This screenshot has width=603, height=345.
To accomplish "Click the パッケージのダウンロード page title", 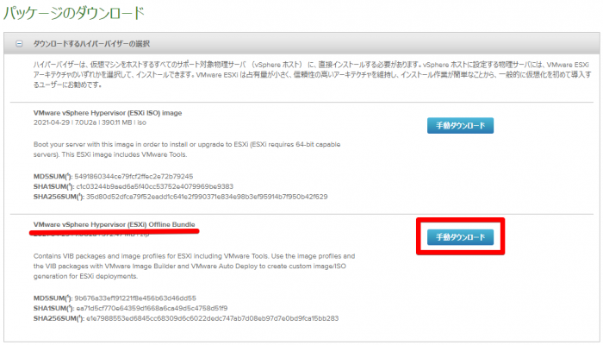I will 74,14.
